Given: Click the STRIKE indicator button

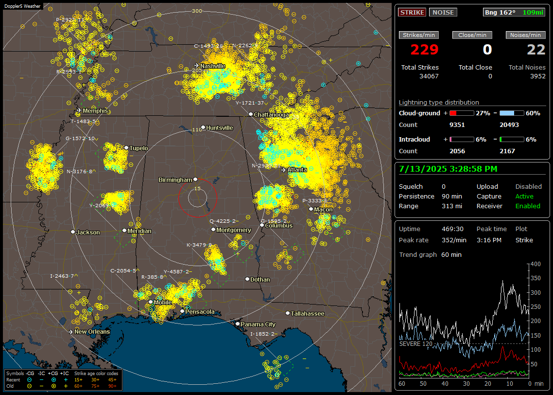Looking at the screenshot, I should pos(412,12).
